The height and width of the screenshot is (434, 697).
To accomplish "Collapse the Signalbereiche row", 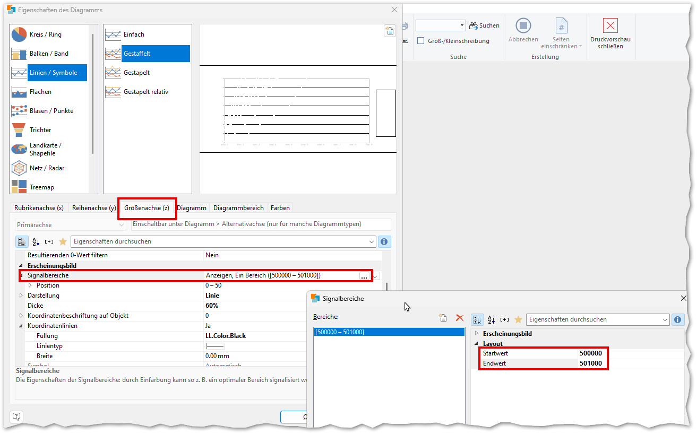I will point(21,275).
